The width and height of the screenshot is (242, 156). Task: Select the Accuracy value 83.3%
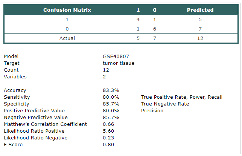tap(111, 90)
